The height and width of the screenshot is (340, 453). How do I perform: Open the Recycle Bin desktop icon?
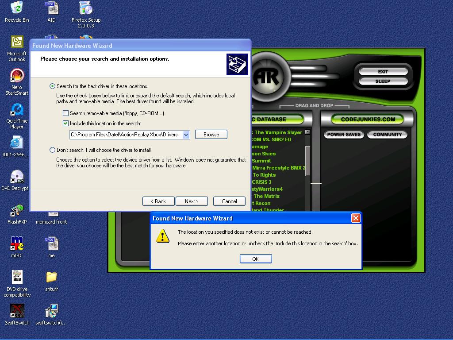(17, 9)
